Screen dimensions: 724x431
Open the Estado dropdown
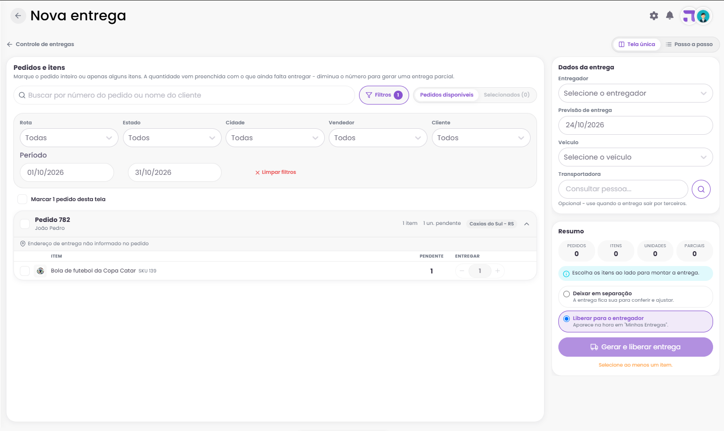coord(172,138)
